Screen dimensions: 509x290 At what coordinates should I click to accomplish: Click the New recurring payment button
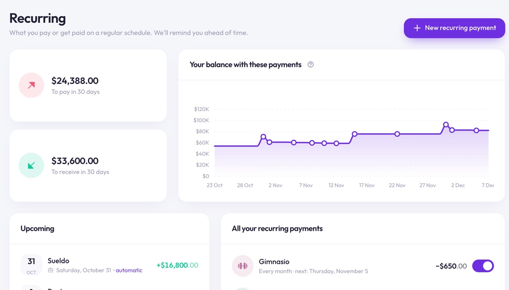[x=454, y=28]
